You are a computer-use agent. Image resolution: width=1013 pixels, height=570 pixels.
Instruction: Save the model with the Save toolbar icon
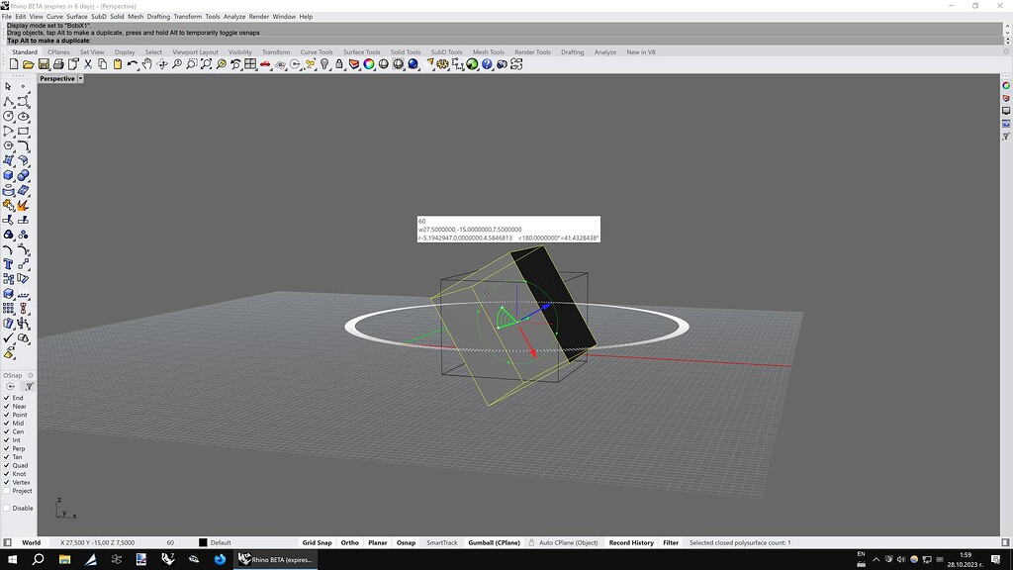pos(45,64)
